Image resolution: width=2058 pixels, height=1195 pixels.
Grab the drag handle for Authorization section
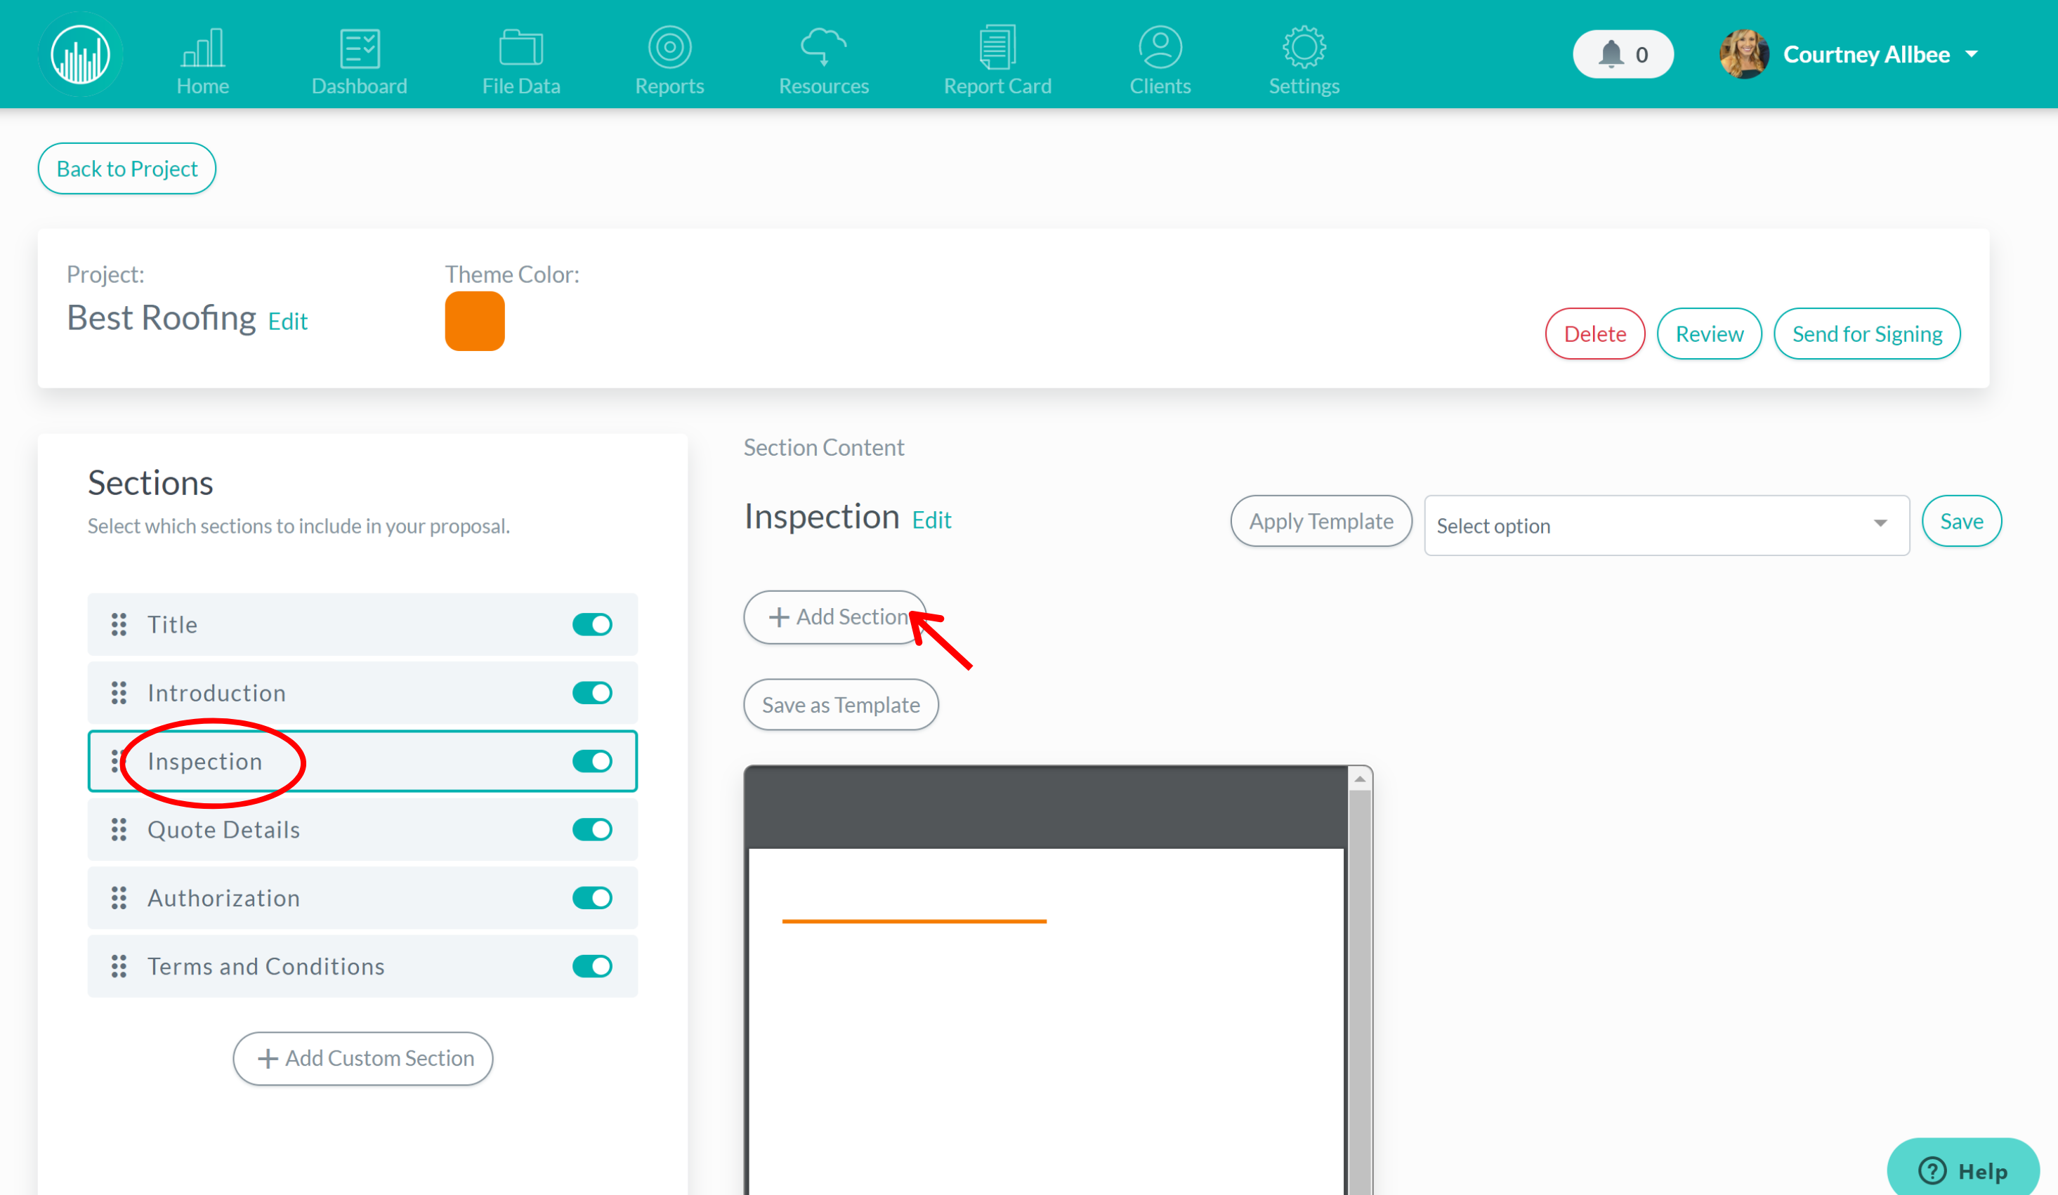click(x=119, y=898)
